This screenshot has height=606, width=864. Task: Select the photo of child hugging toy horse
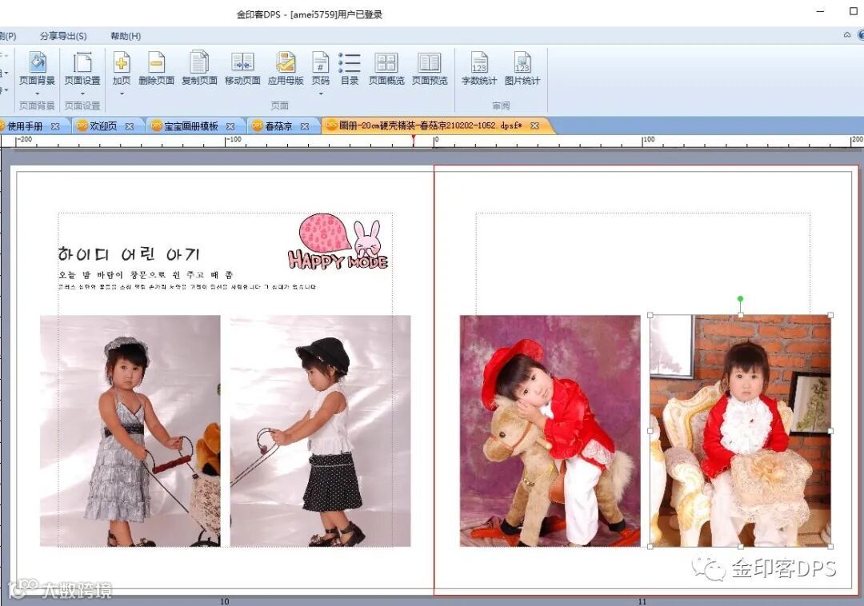point(550,430)
